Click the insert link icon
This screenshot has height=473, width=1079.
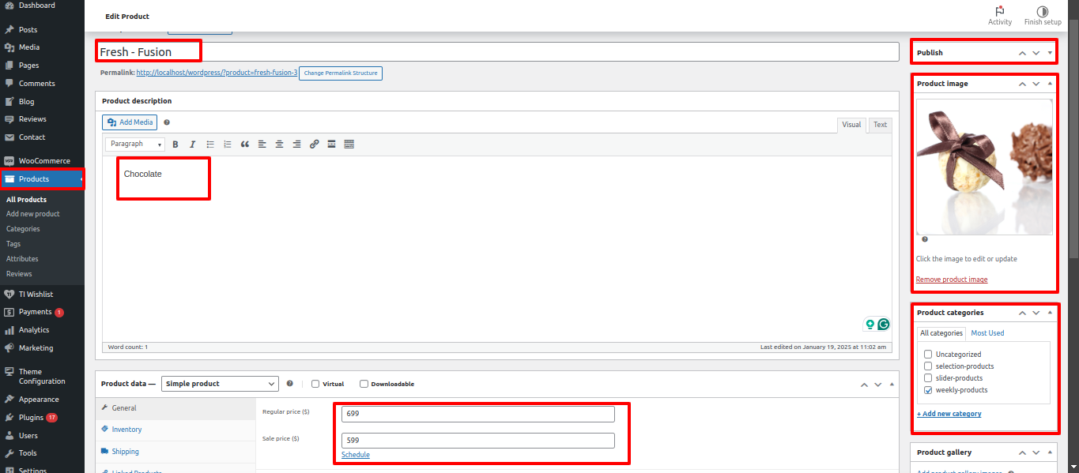[x=314, y=145]
